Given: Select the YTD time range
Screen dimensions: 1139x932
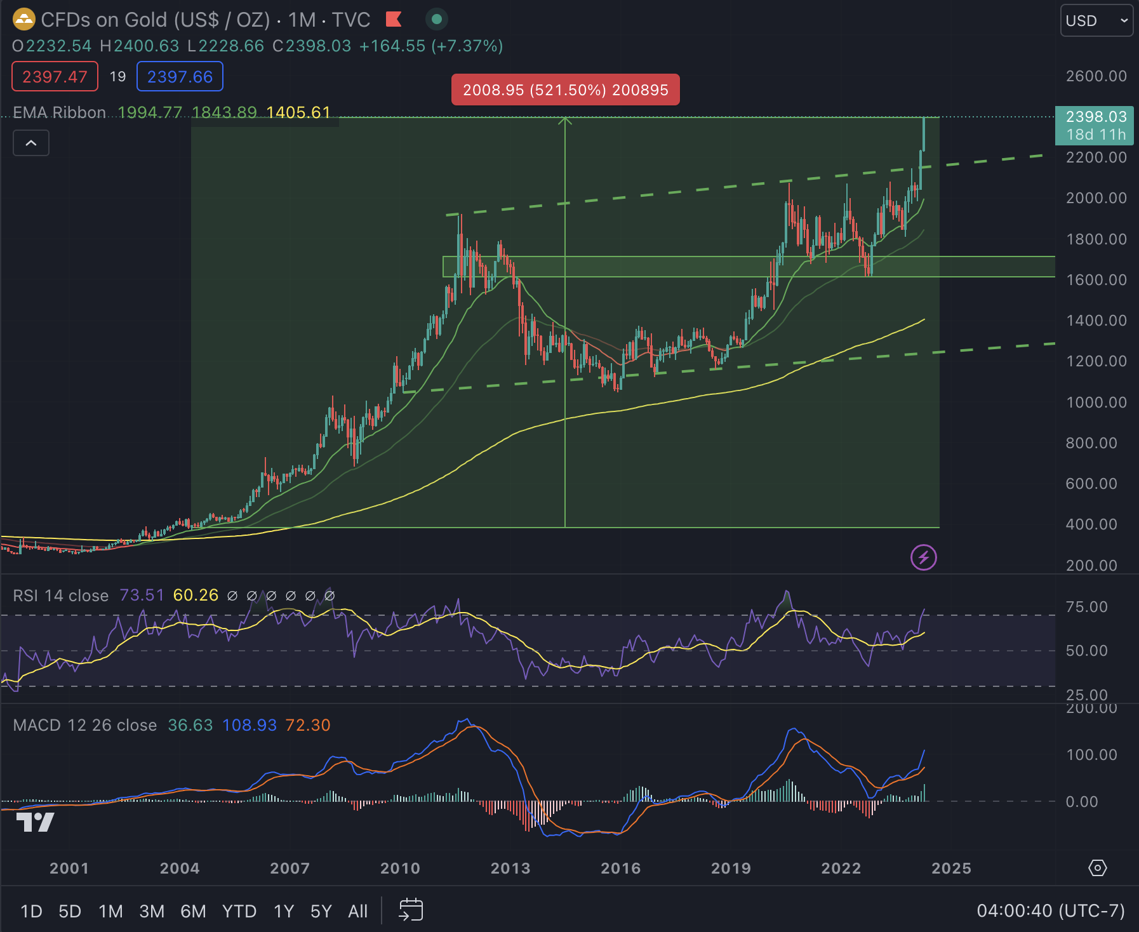Looking at the screenshot, I should point(239,911).
